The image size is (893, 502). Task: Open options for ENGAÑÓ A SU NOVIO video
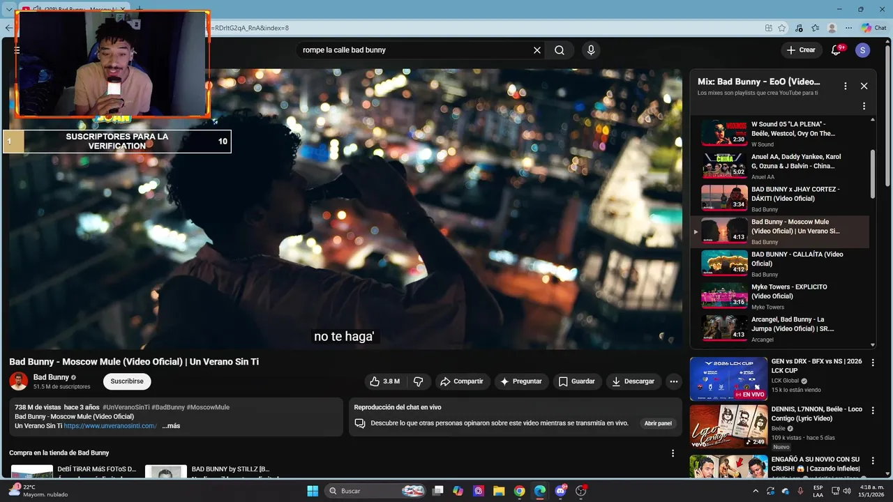point(872,460)
